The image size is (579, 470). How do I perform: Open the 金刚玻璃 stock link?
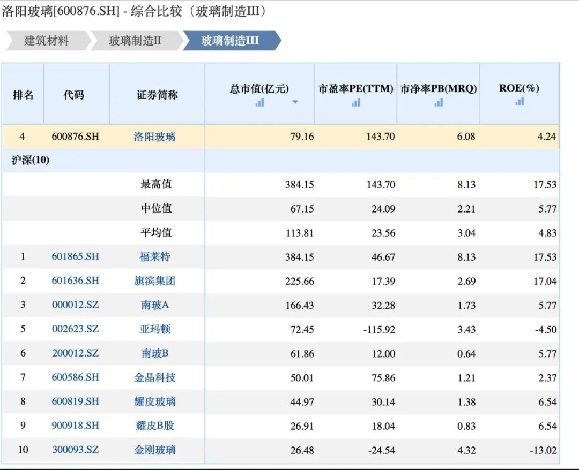[x=155, y=450]
